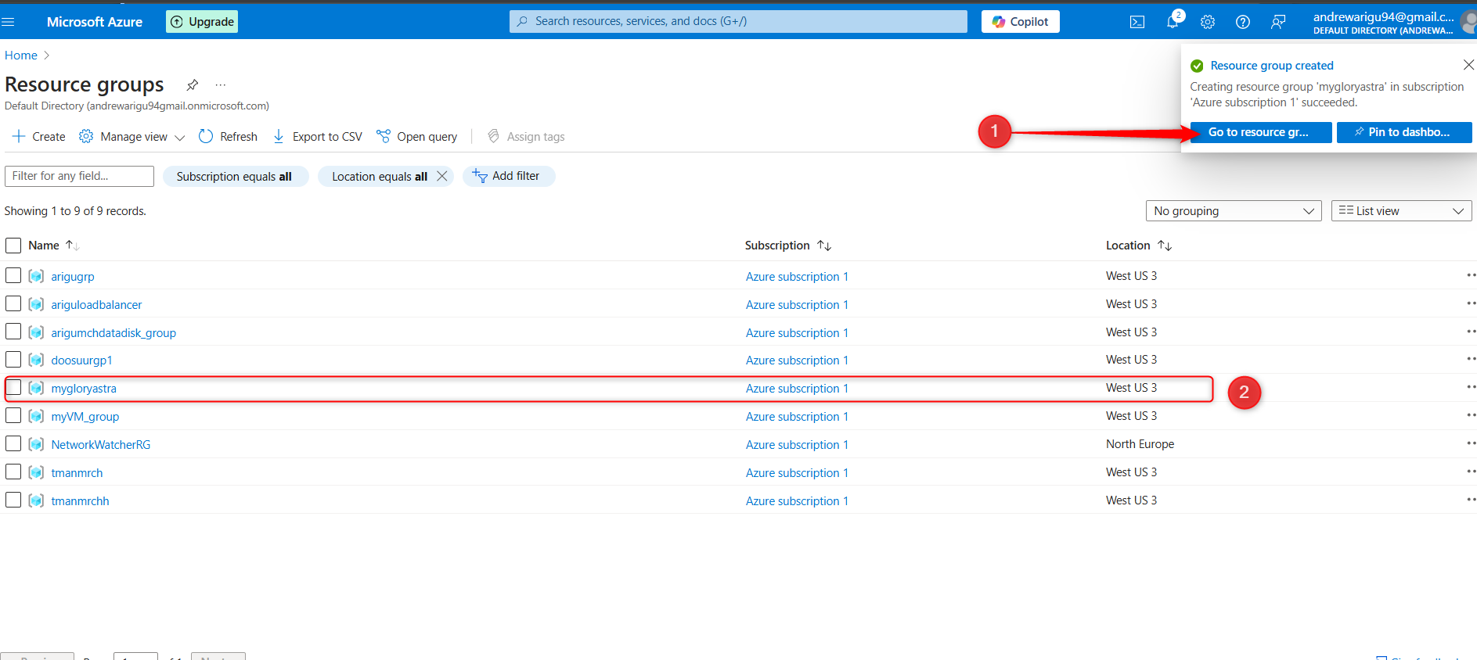Open the mygloryastra resource group link

coord(84,389)
